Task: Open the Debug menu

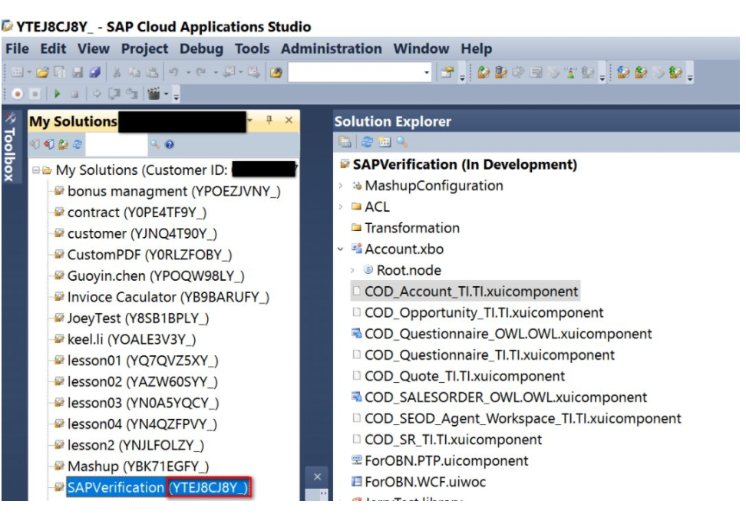Action: pos(201,48)
